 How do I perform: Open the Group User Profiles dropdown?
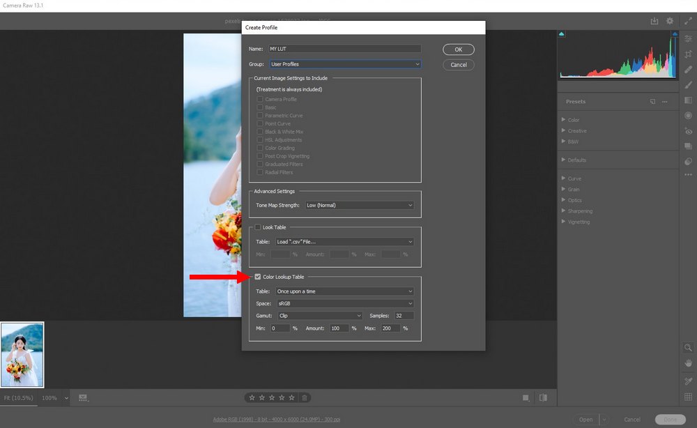(345, 64)
